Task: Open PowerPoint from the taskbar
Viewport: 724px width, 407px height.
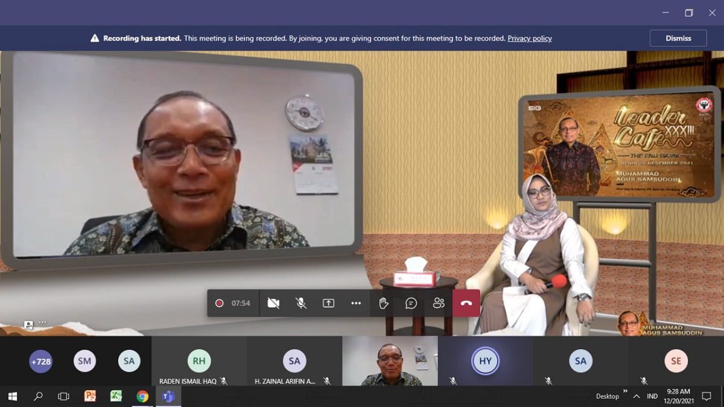Action: (x=90, y=396)
